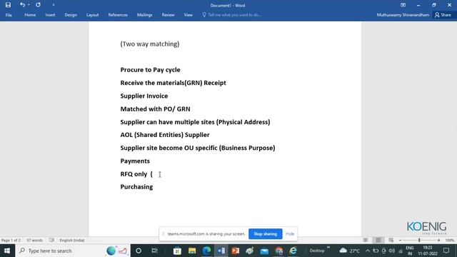
Task: Click the 100% zoom level
Action: [x=449, y=241]
